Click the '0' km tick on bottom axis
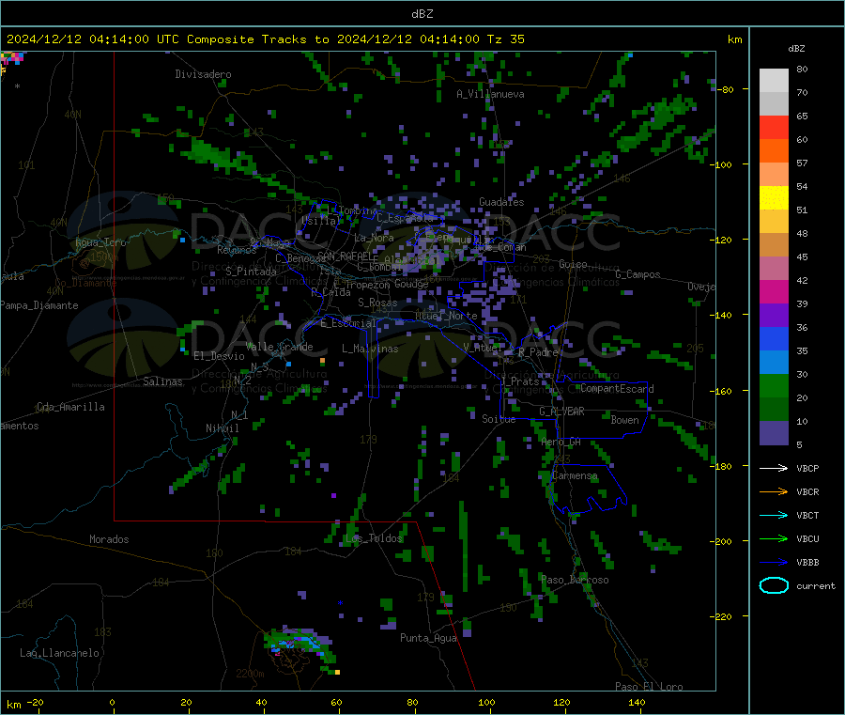The height and width of the screenshot is (715, 845). coord(112,702)
